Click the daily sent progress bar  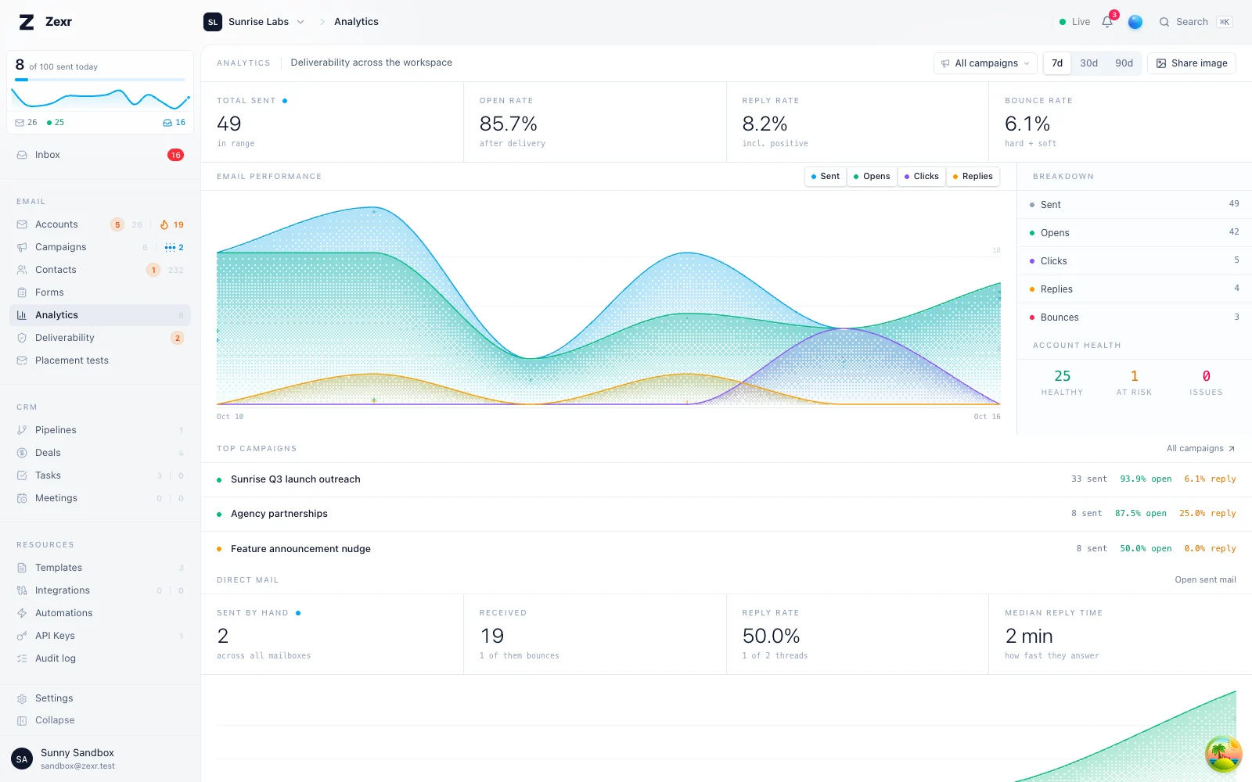(100, 80)
